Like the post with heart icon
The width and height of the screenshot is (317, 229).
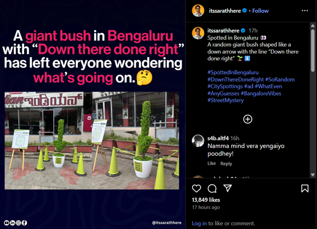[196, 189]
